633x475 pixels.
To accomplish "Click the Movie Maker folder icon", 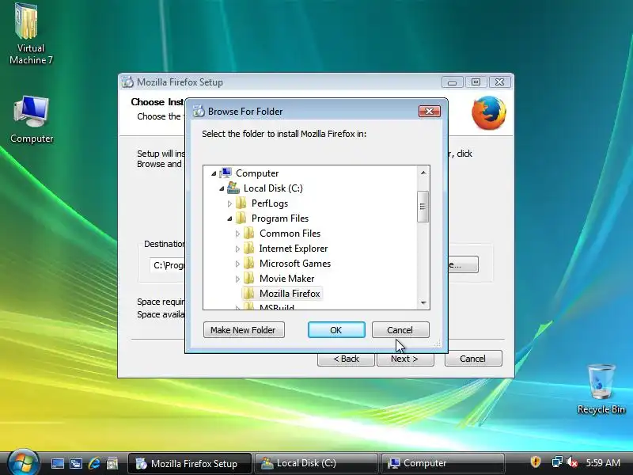I will coord(249,278).
